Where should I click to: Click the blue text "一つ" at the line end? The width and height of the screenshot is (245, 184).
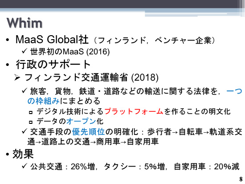coord(234,91)
